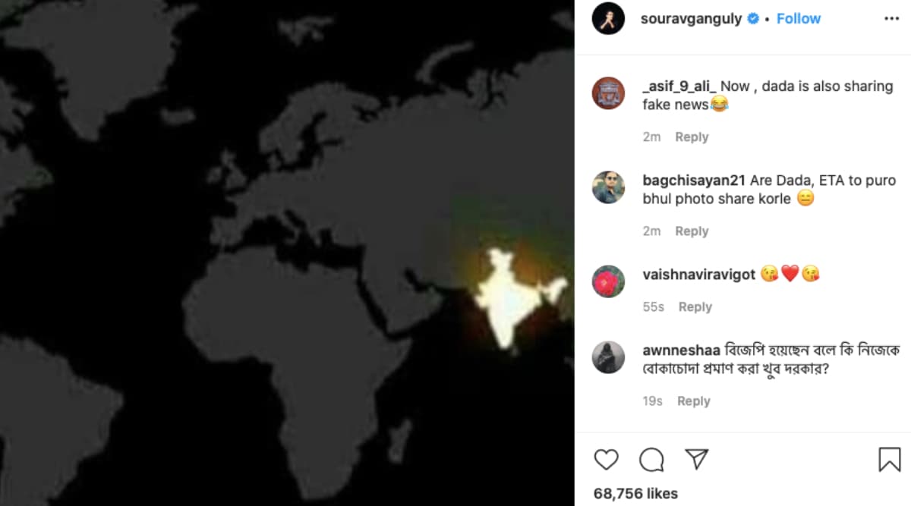Open souravganguly profile avatar

coord(608,18)
